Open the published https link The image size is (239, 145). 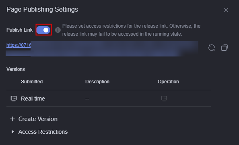pos(19,45)
